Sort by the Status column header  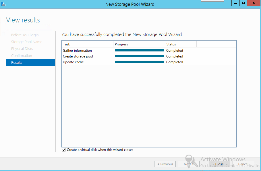(171, 44)
